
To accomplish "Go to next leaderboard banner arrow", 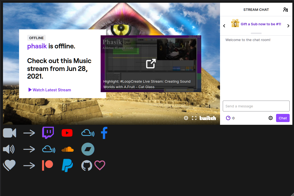I will 288,26.
